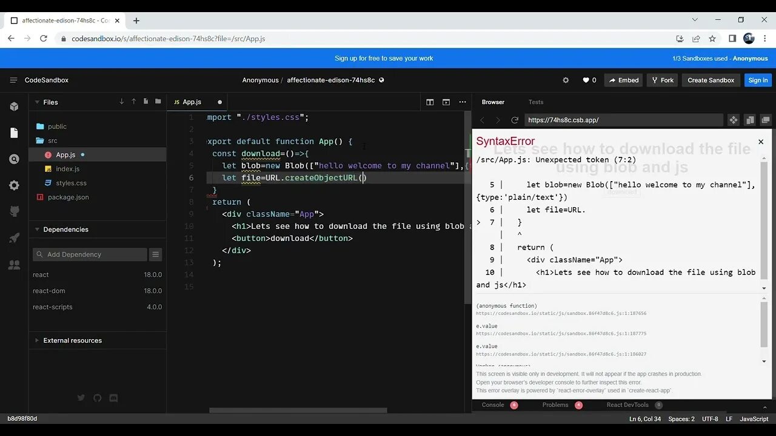776x436 pixels.
Task: Open the Search icon in activity bar
Action: tap(14, 159)
